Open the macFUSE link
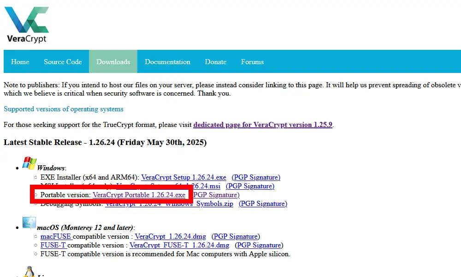This screenshot has height=277, width=461. coord(56,236)
